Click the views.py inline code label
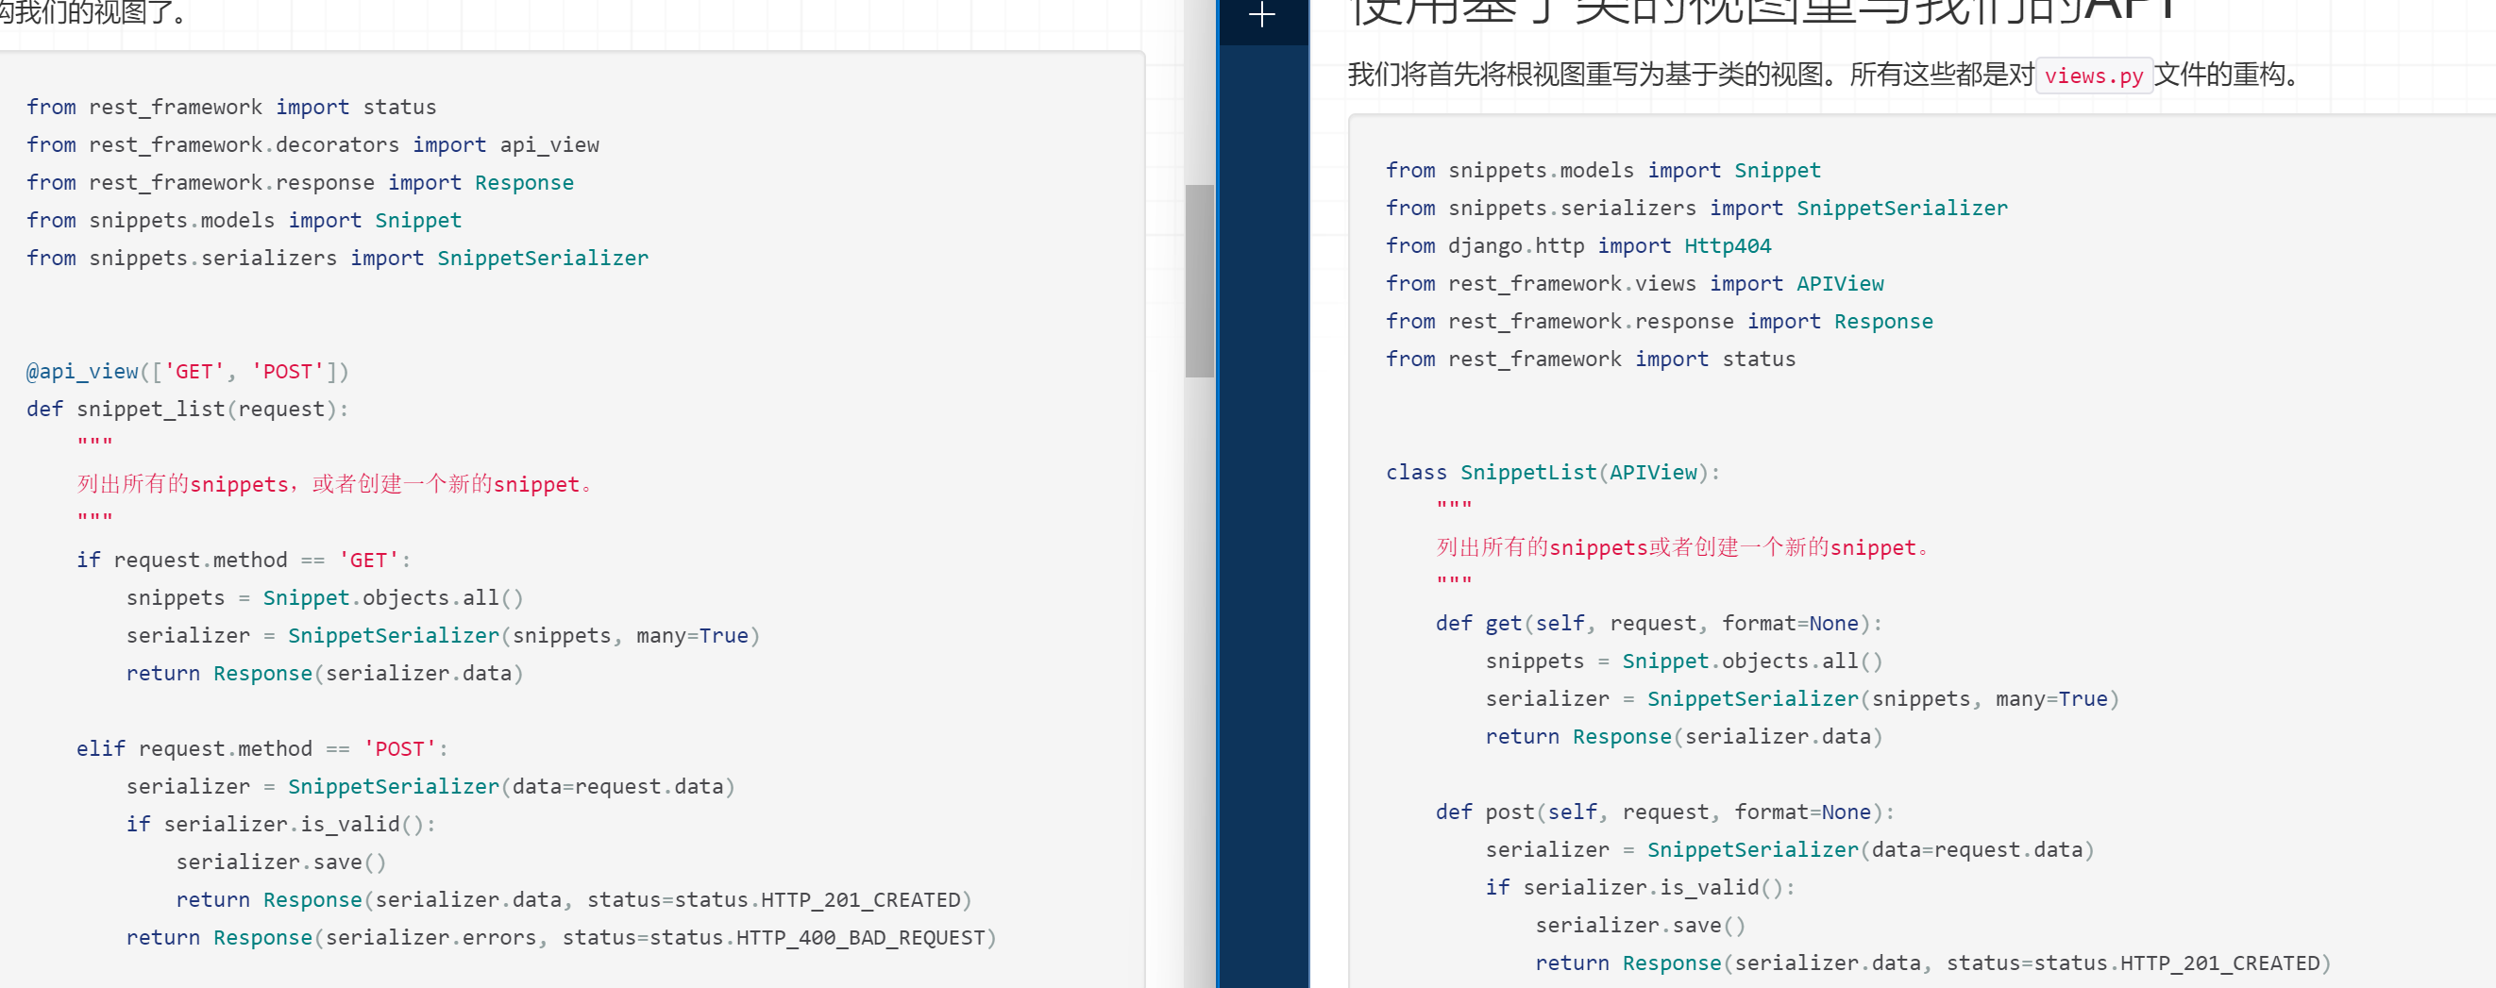Screen dimensions: 2496x988 (2093, 75)
